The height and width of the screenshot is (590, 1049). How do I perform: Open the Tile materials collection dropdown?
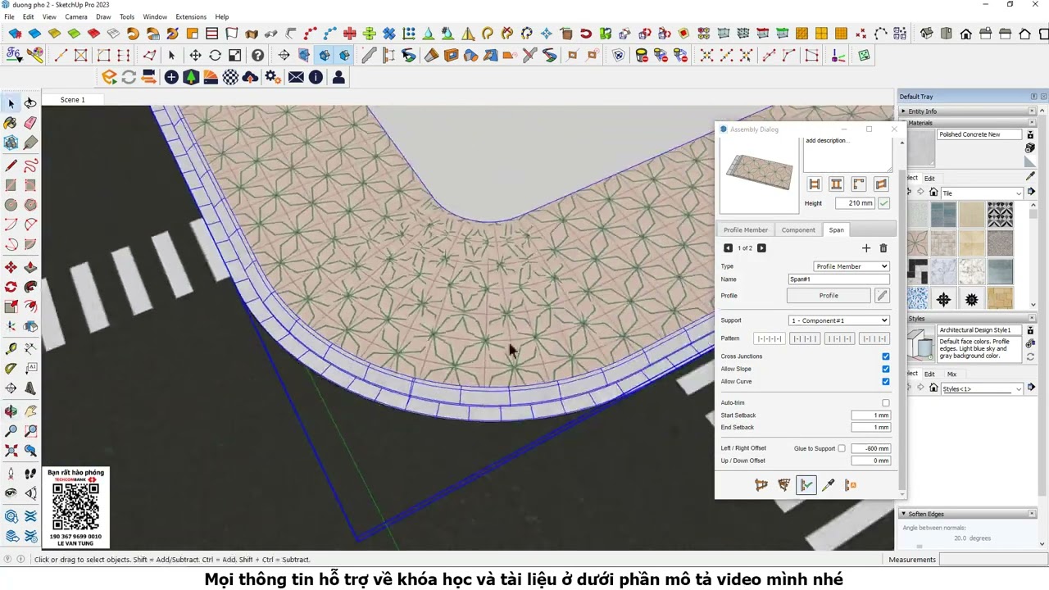click(981, 193)
